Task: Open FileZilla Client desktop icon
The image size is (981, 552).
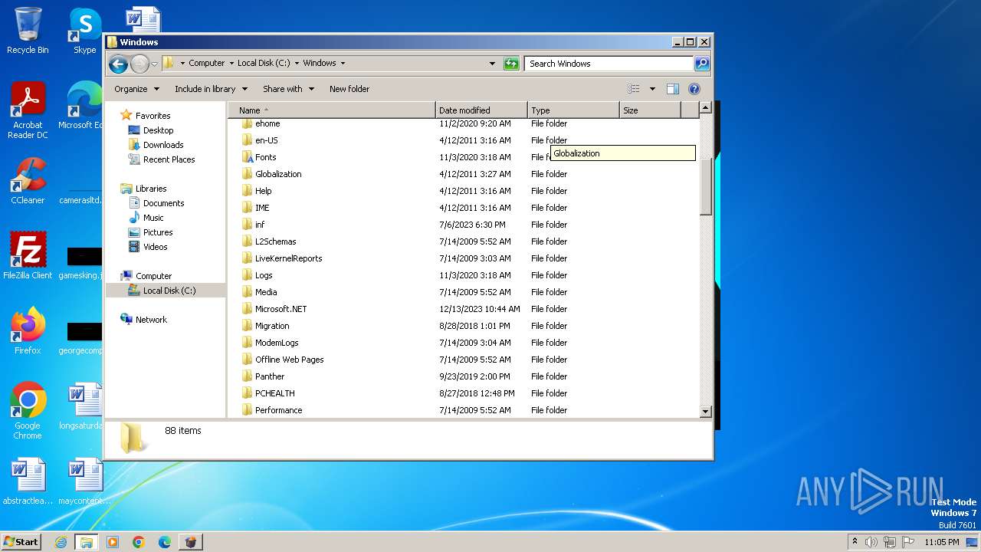Action: point(28,256)
